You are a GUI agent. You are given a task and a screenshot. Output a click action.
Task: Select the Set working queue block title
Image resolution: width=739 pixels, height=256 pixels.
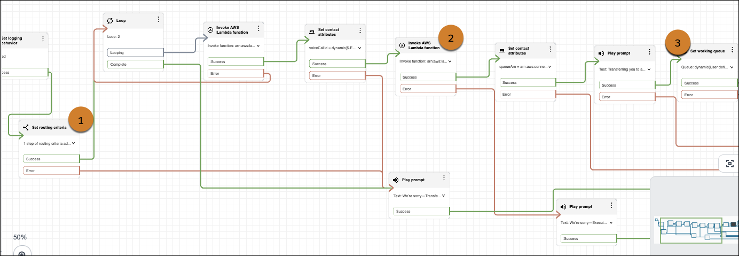[x=707, y=51]
